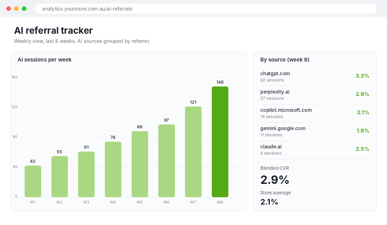Click the W6 bar showing 97 sessions

pyautogui.click(x=167, y=161)
